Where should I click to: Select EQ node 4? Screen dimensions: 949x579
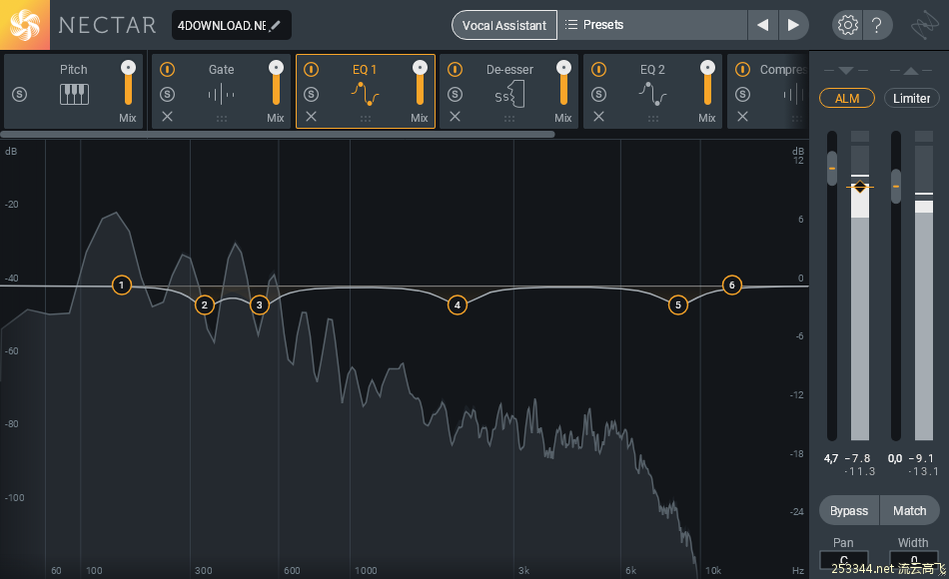click(x=458, y=304)
